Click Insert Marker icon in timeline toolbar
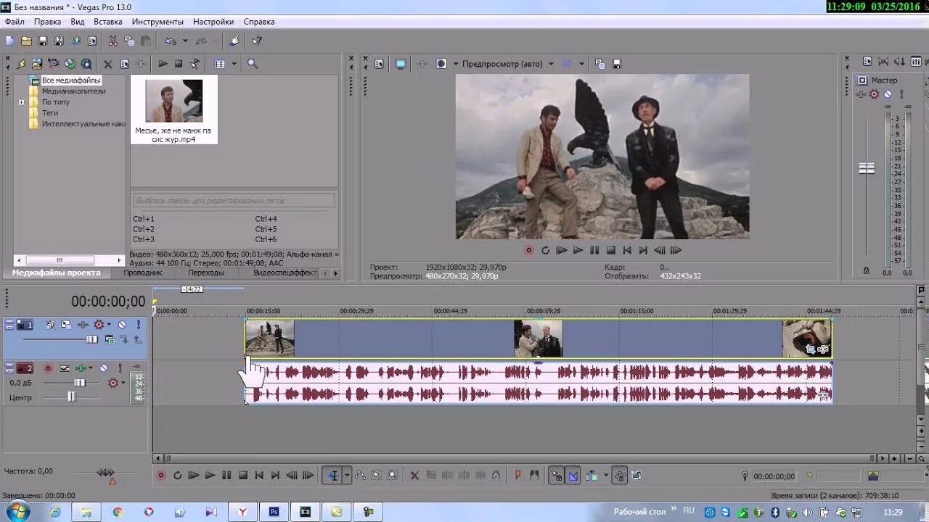 [517, 476]
